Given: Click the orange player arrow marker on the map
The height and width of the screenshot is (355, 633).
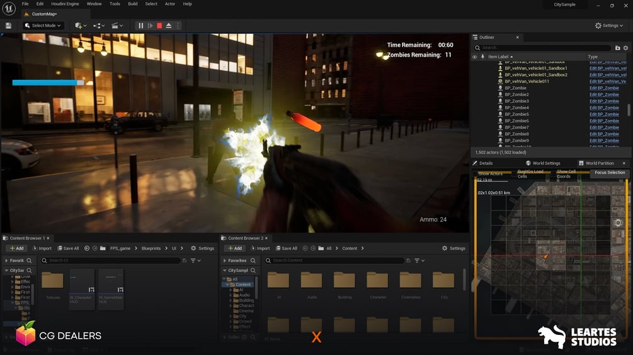Looking at the screenshot, I should click(546, 256).
